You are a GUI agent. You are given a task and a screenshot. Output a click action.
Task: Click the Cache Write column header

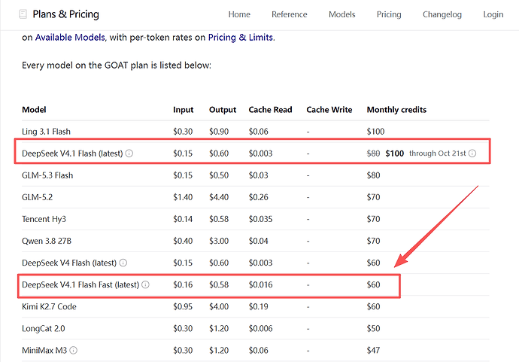[329, 110]
